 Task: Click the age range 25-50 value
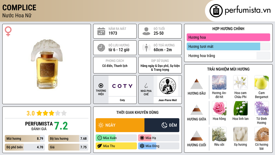(158, 33)
